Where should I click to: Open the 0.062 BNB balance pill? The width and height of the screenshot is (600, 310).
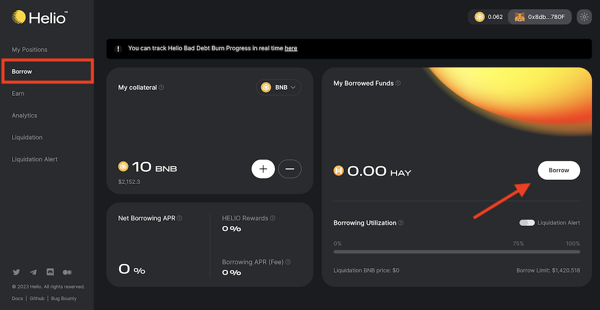pyautogui.click(x=488, y=17)
